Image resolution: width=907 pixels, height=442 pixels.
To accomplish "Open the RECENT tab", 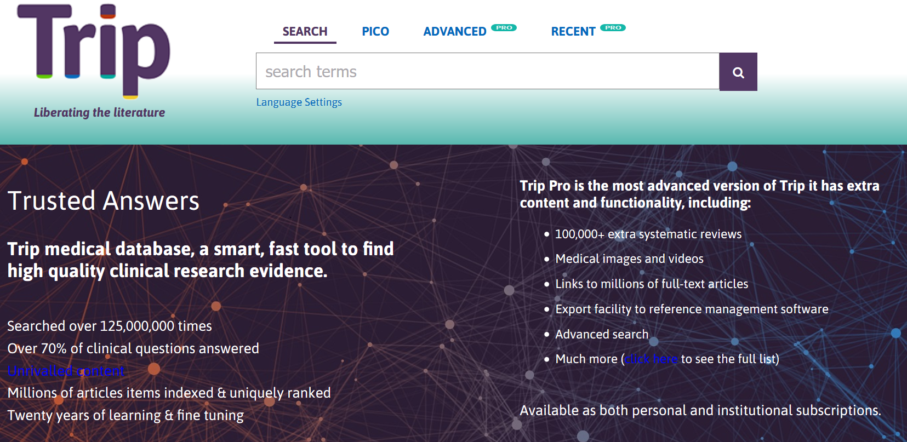I will pyautogui.click(x=573, y=32).
